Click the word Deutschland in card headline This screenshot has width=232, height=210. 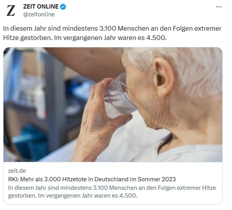coord(111,179)
